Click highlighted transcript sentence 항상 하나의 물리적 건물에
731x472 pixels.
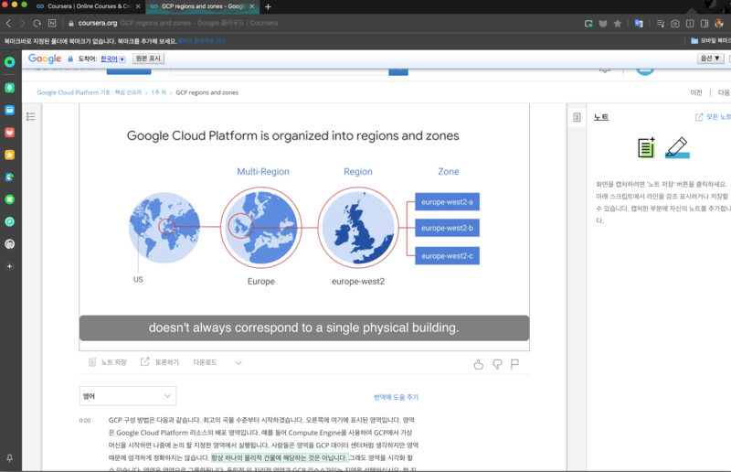[x=280, y=457]
